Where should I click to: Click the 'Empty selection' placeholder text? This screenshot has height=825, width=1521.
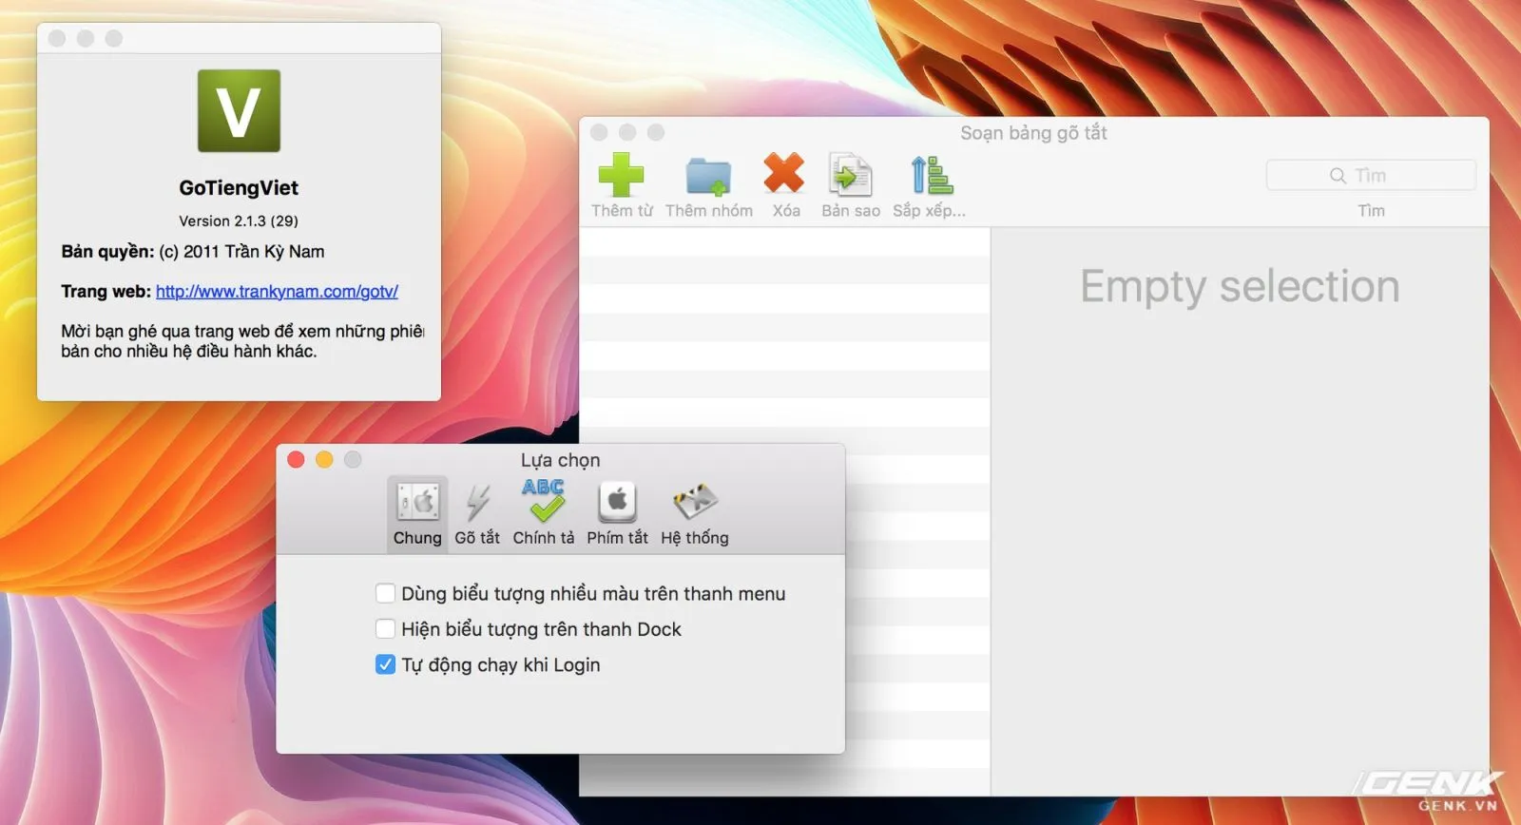click(x=1240, y=287)
